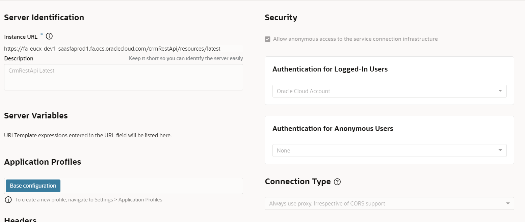Screen dimensions: 525x222
Task: Click the Security section heading
Action: (x=281, y=17)
